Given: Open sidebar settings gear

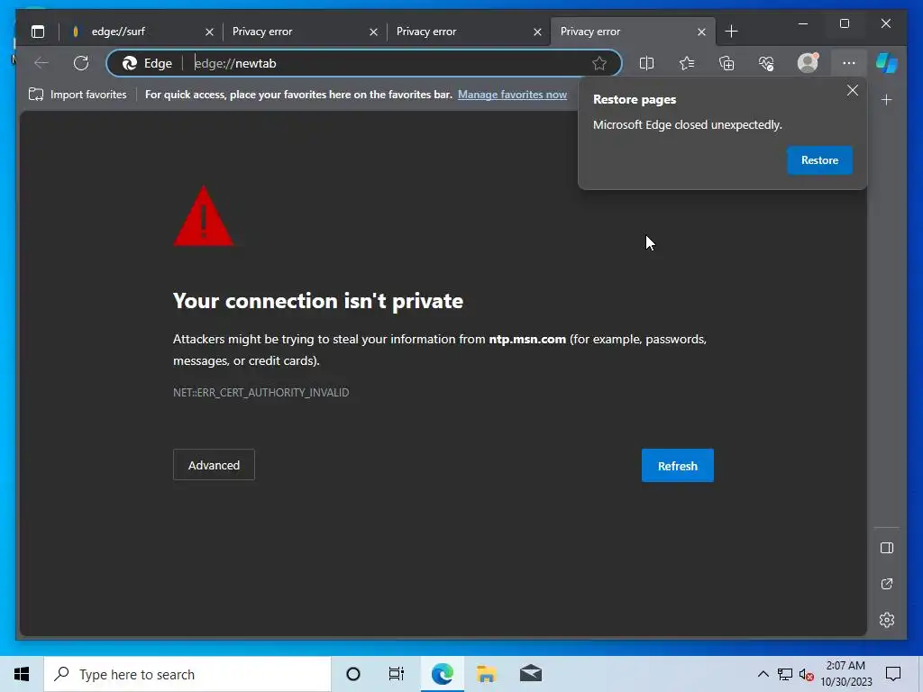Looking at the screenshot, I should click(887, 620).
